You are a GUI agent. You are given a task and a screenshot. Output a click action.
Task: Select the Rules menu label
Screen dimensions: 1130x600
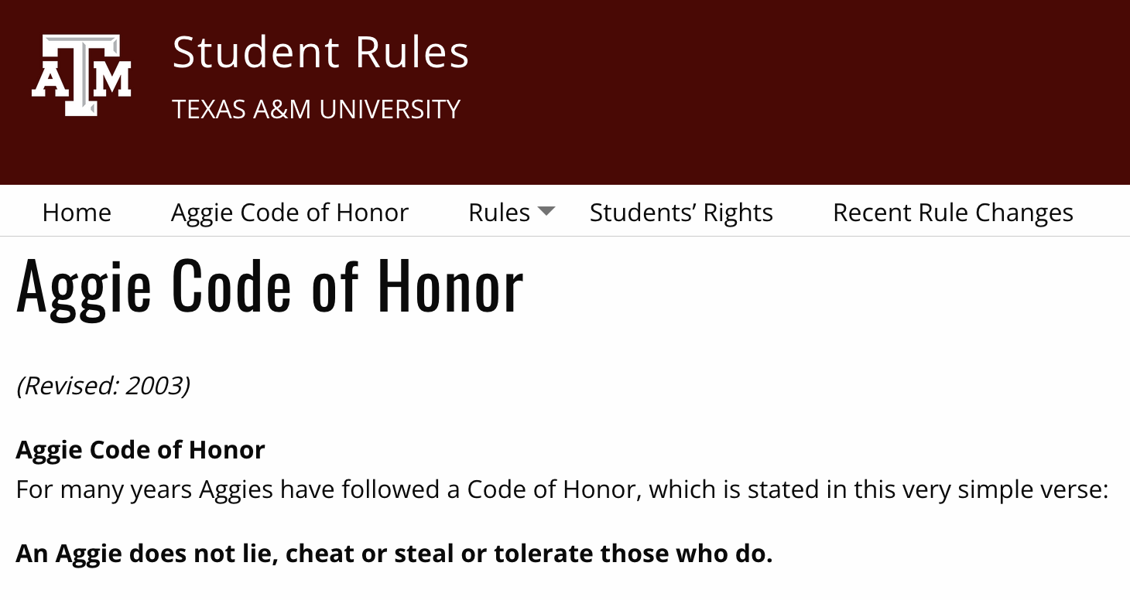499,213
